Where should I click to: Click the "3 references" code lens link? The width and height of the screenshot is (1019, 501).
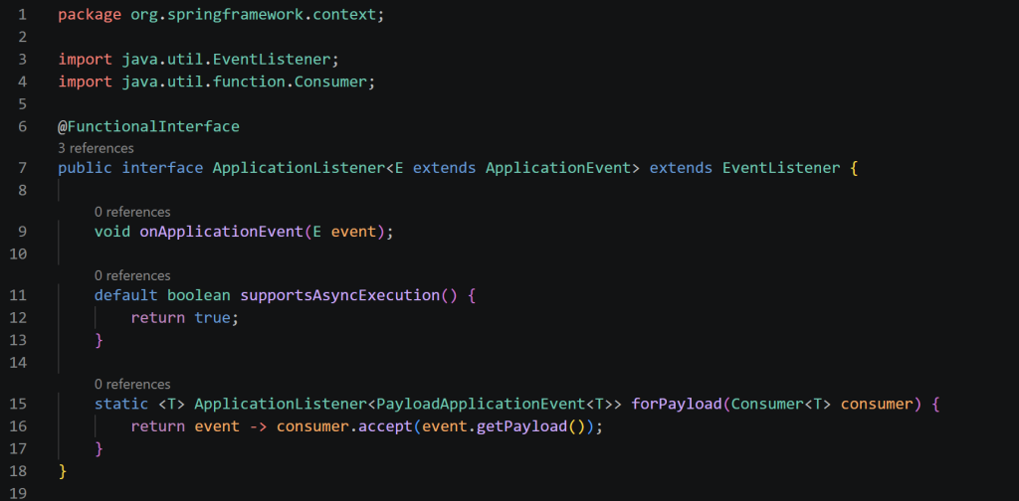(97, 148)
